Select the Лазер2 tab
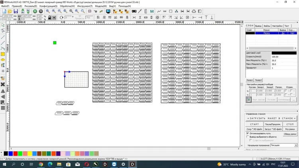This screenshot has height=168, width=299. tap(258, 80)
